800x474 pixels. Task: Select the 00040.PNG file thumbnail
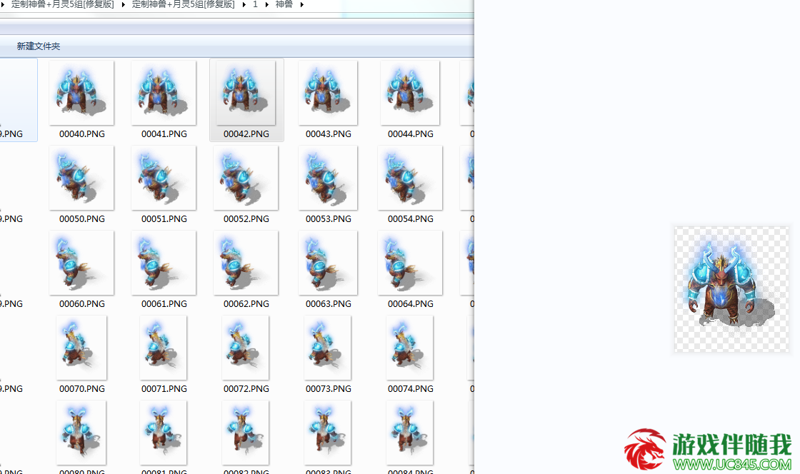click(81, 93)
